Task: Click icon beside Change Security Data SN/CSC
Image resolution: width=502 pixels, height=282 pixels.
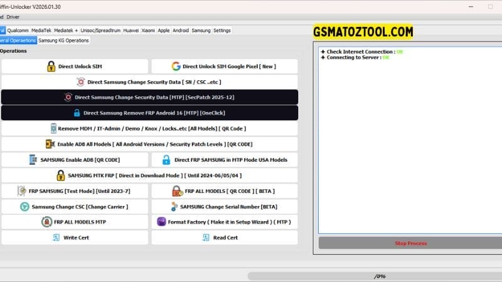Action: click(x=81, y=82)
